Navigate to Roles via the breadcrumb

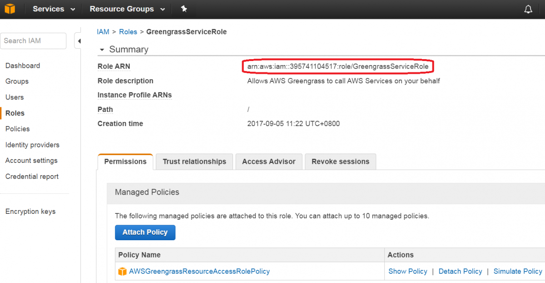(128, 31)
